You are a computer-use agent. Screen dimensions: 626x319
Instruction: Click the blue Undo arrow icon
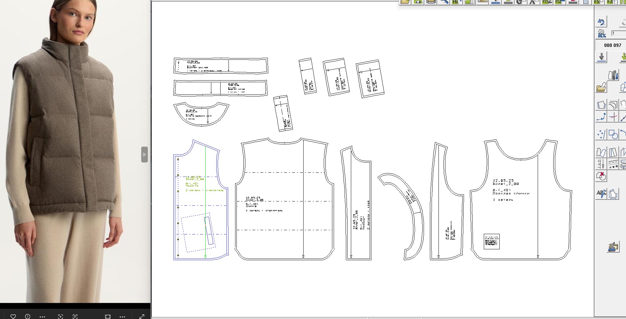coord(601,22)
